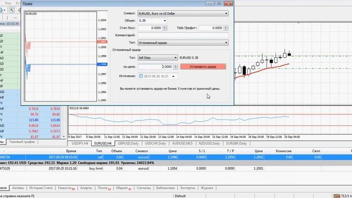
Task: Focus the Тейк Профит input field
Action: pyautogui.click(x=211, y=28)
